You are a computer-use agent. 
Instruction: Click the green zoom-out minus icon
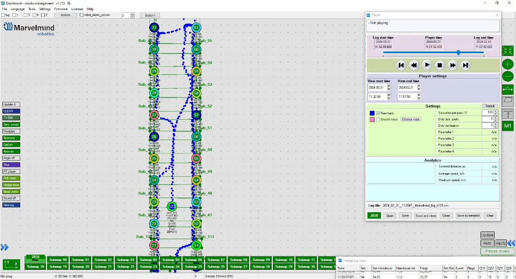pos(508,76)
